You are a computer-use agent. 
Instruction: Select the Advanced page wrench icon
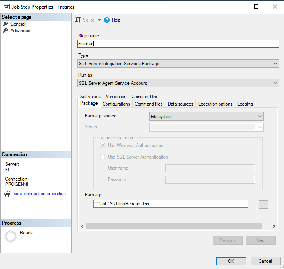(6, 31)
